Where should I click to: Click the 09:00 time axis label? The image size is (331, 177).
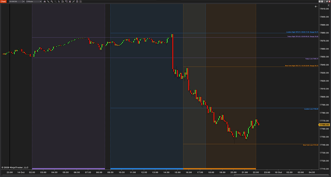[111, 172]
